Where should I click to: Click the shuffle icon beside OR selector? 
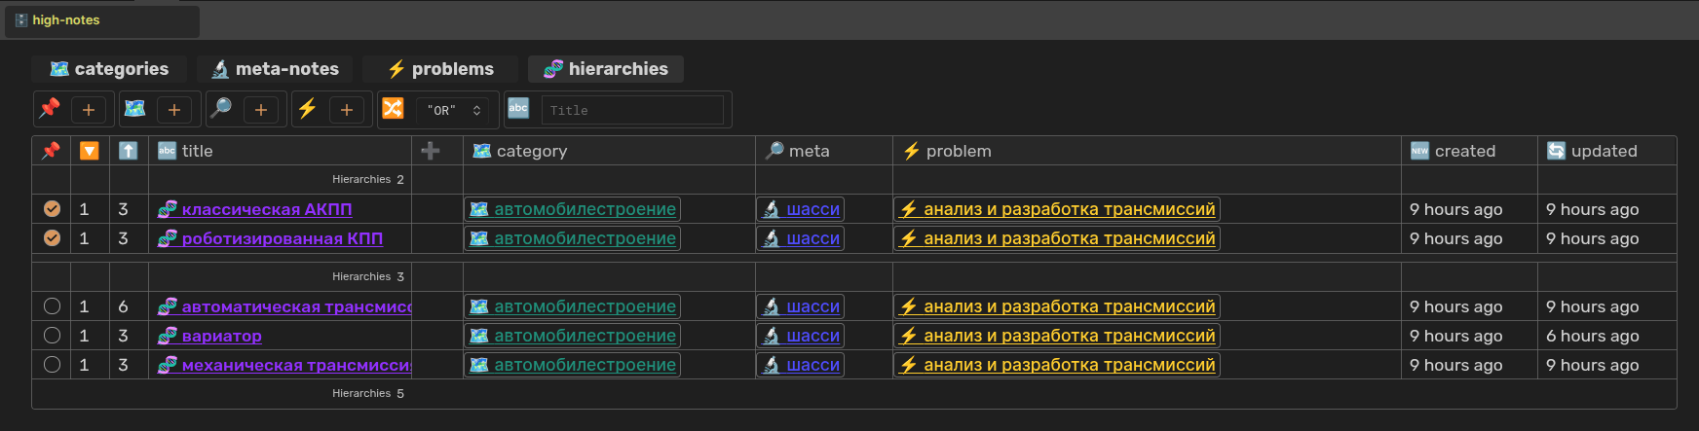(393, 109)
